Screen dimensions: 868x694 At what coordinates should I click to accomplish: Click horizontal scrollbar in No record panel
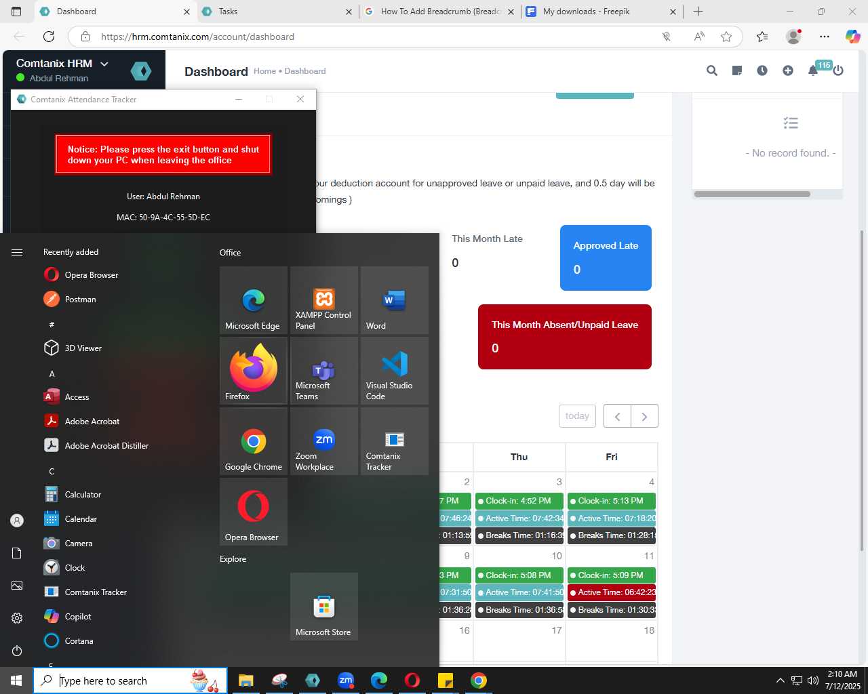click(x=752, y=194)
